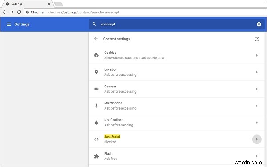Open Content settings help question mark

pos(257,39)
